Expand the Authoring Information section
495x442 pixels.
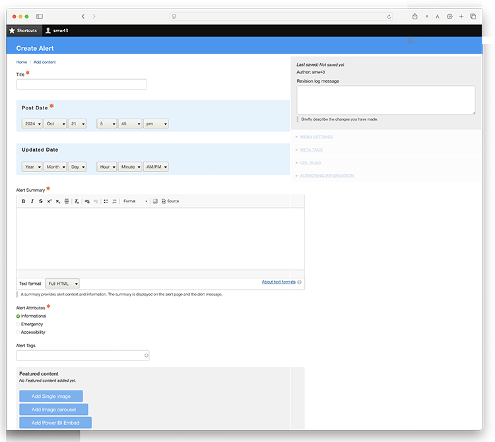[x=327, y=175]
